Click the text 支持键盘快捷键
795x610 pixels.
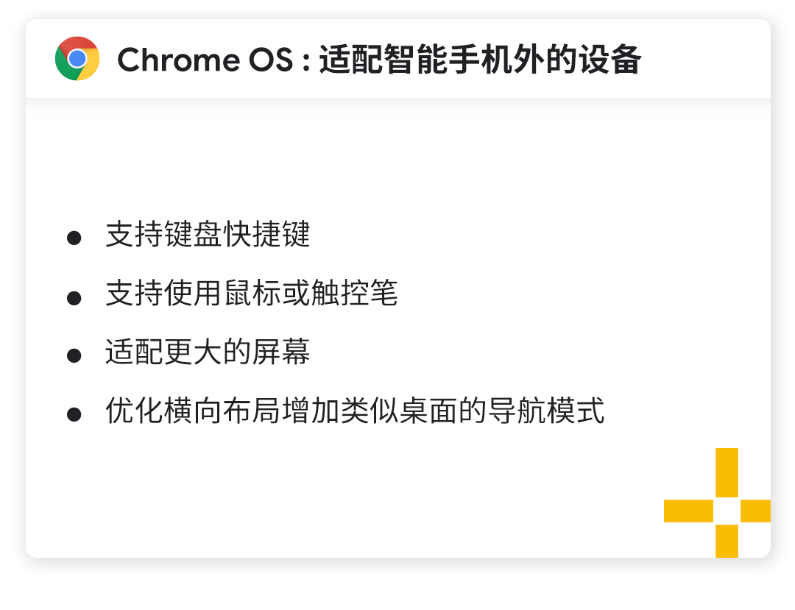(x=208, y=234)
